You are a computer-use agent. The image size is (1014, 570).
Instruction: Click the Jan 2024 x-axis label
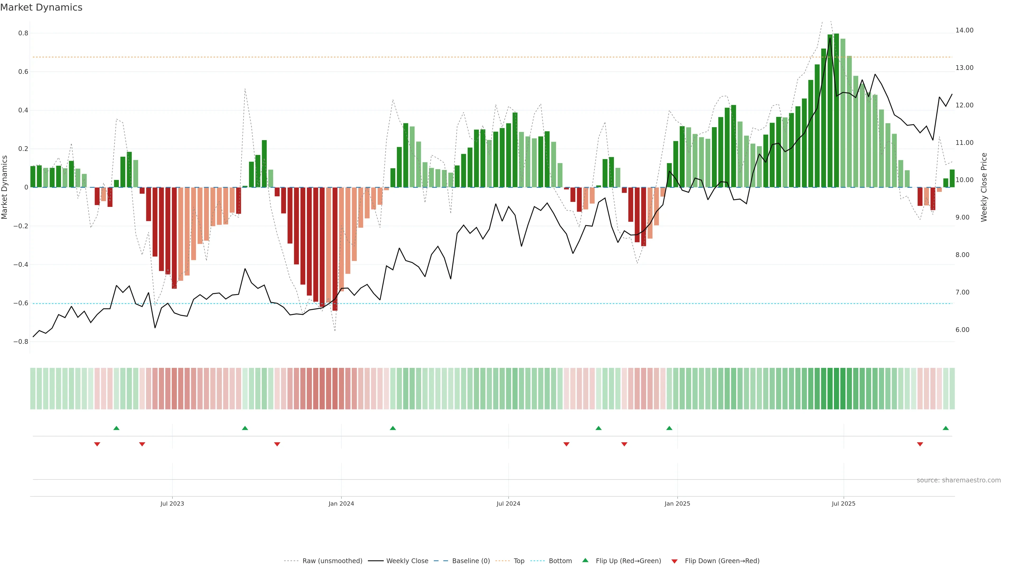point(341,503)
